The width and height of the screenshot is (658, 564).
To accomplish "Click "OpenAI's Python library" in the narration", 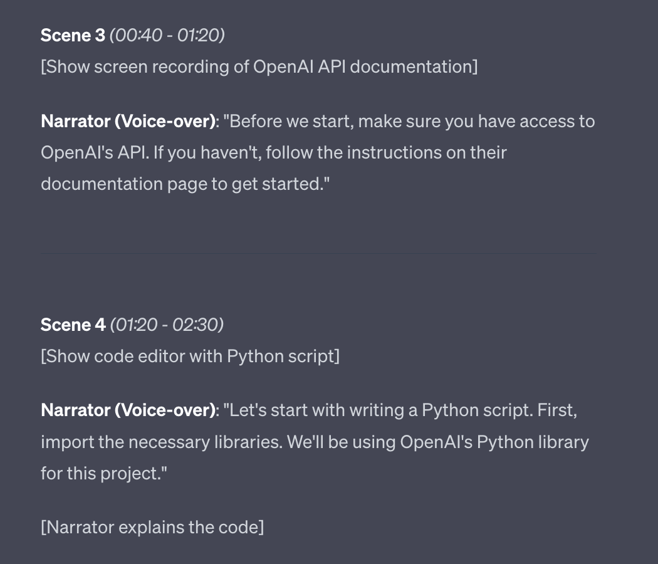I will pyautogui.click(x=494, y=442).
